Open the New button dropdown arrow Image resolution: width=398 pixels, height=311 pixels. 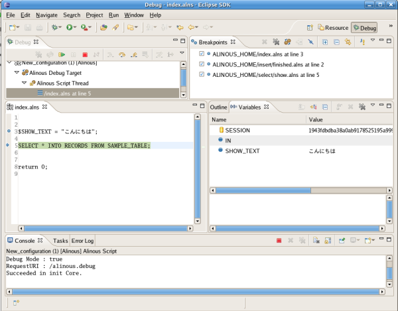click(x=18, y=27)
